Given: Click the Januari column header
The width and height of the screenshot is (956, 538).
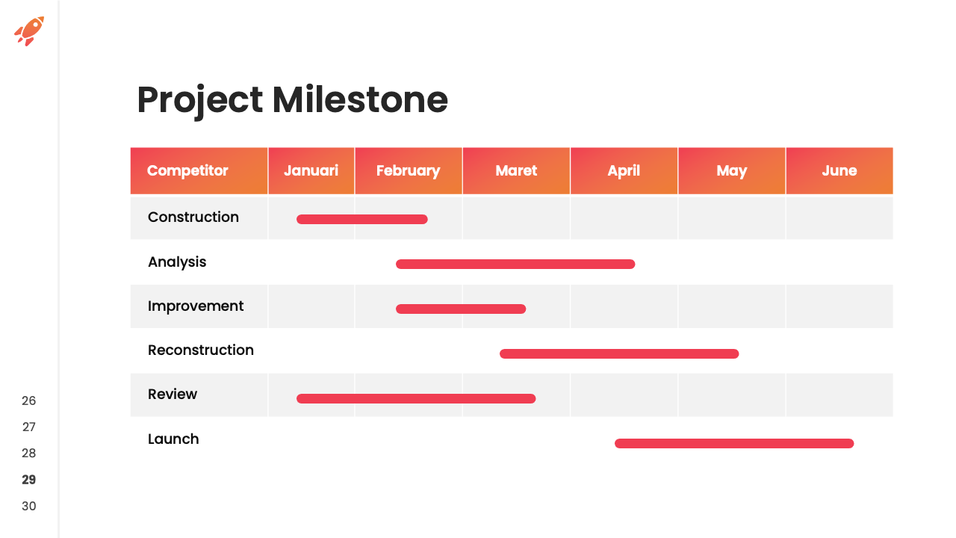Looking at the screenshot, I should pyautogui.click(x=311, y=170).
